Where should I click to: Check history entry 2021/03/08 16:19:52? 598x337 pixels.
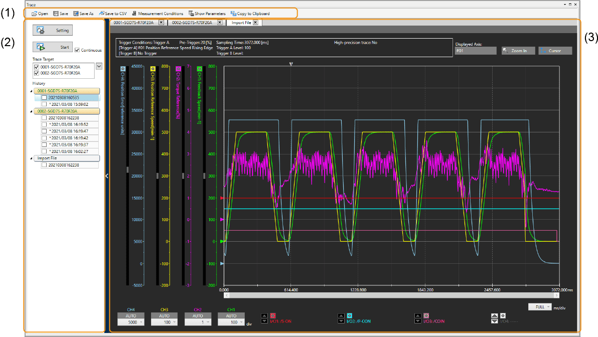coord(45,124)
